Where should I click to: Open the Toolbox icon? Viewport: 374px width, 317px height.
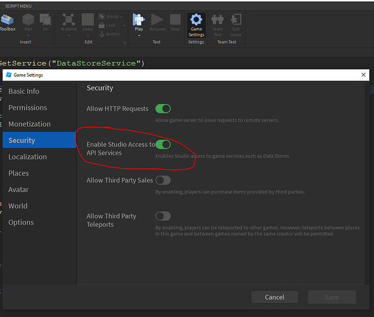click(x=7, y=20)
